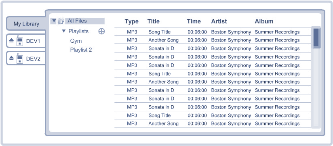
Task: Add a new playlist with plus icon
Action: pyautogui.click(x=101, y=31)
